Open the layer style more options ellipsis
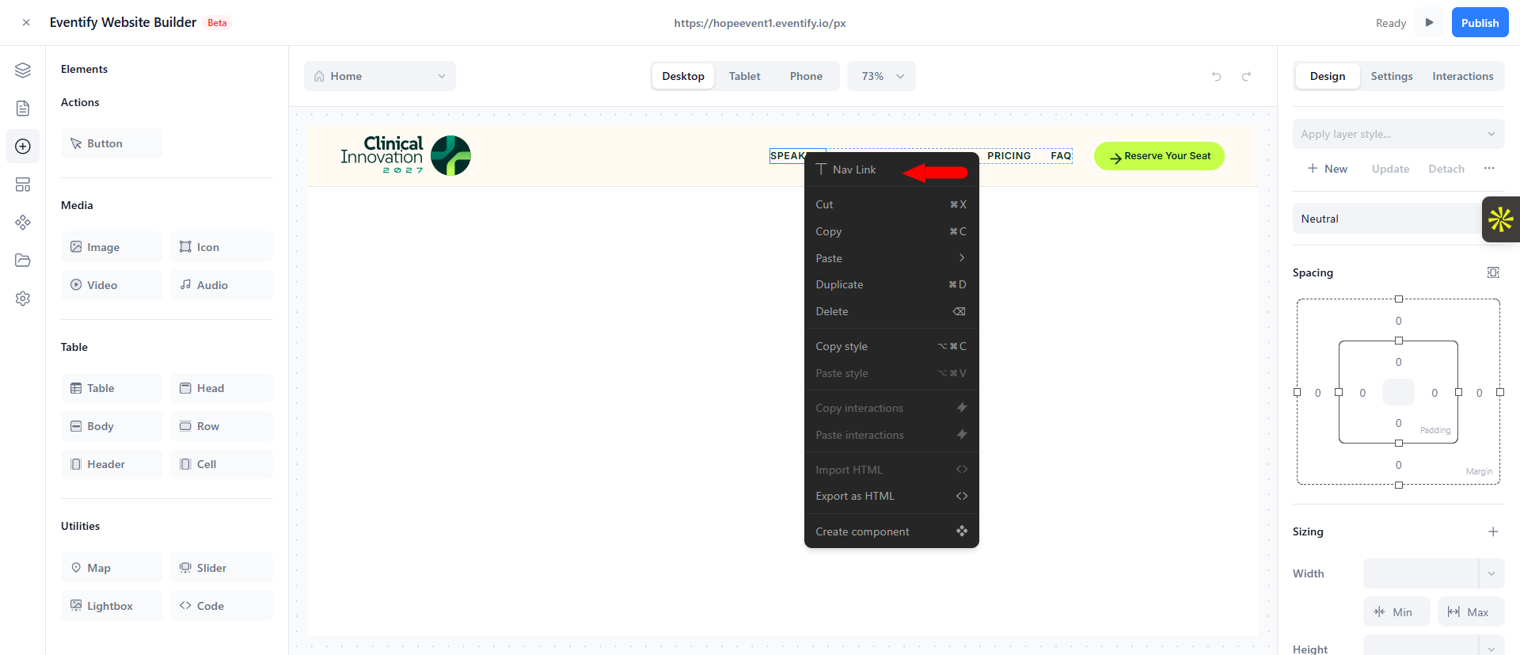The width and height of the screenshot is (1520, 655). pos(1489,168)
